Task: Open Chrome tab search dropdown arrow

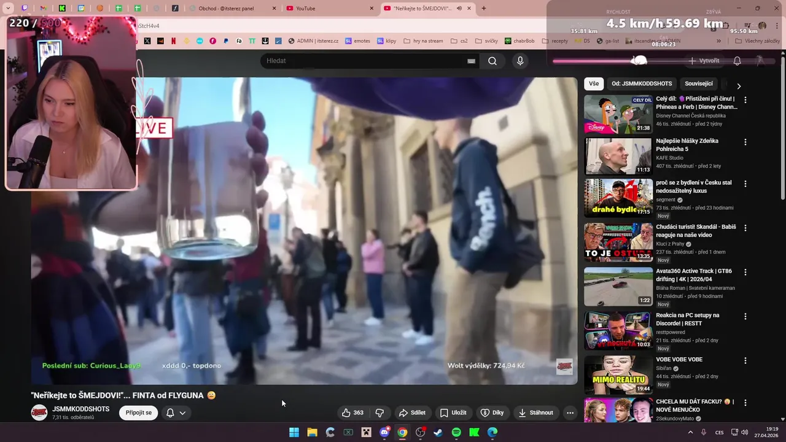Action: [8, 9]
